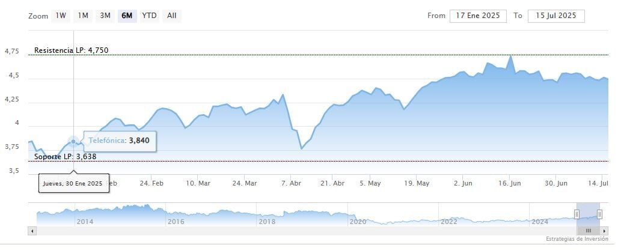Set zoom range to 1M

(83, 16)
